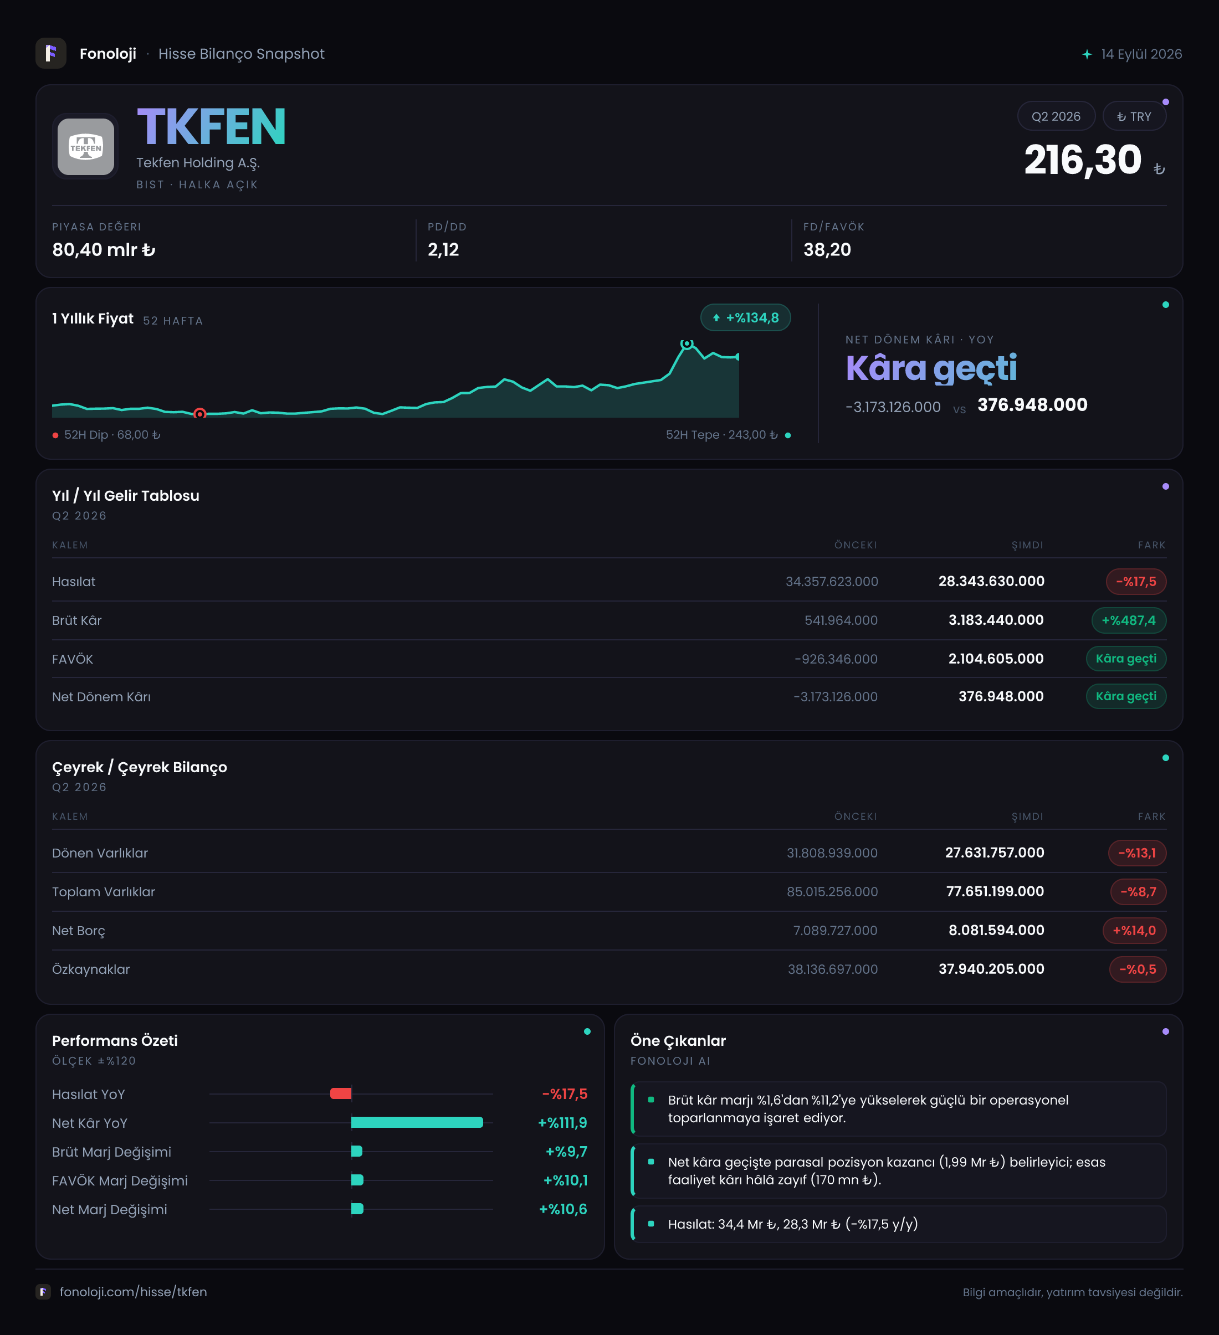Click the current Net Borç value 8.081.594.000
Viewport: 1219px width, 1335px height.
point(996,931)
